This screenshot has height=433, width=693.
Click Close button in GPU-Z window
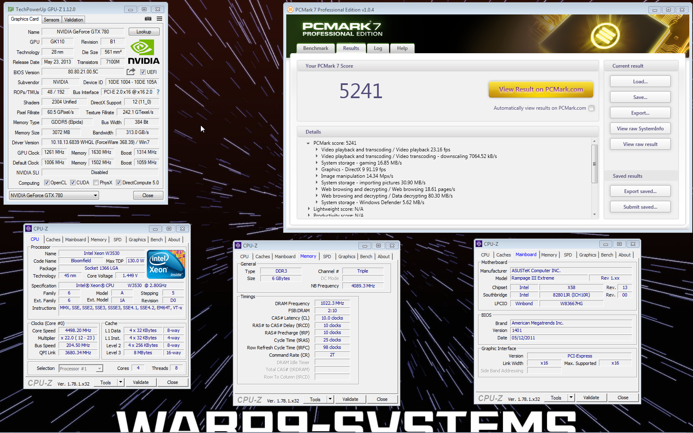point(148,195)
